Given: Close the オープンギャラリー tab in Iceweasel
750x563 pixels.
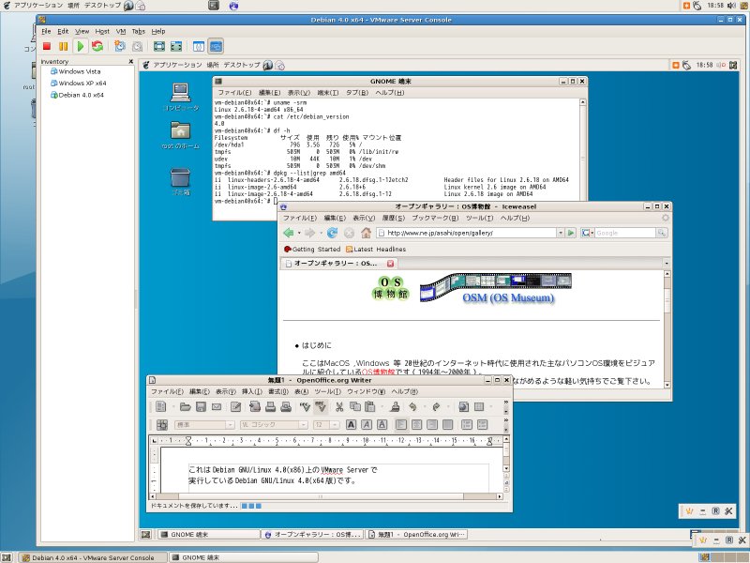Looking at the screenshot, I should pos(390,264).
